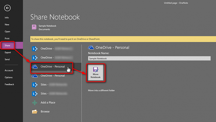Click the second OneDrive SharePoint icon
Viewport: 216px width, 122px height.
(x=35, y=58)
